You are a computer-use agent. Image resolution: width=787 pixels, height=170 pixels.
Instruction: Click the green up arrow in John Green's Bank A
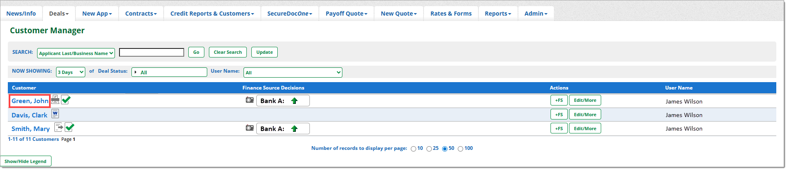coord(294,101)
